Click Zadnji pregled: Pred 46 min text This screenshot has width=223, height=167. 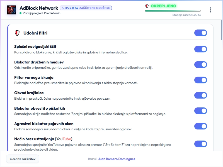[x=42, y=13]
